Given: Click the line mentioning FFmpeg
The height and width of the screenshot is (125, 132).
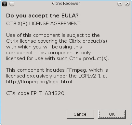Looking at the screenshot, I should [x=57, y=70].
